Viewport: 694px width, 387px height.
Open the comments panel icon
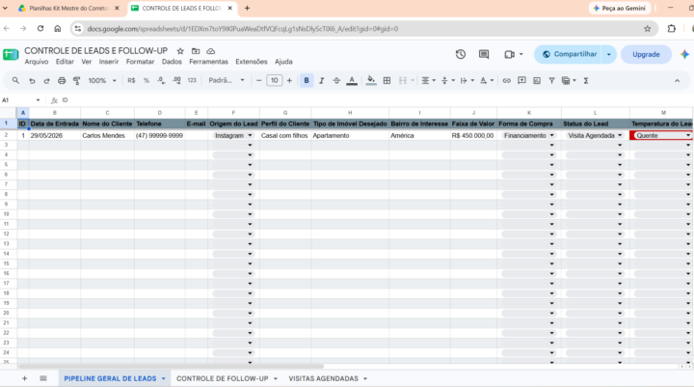[484, 54]
